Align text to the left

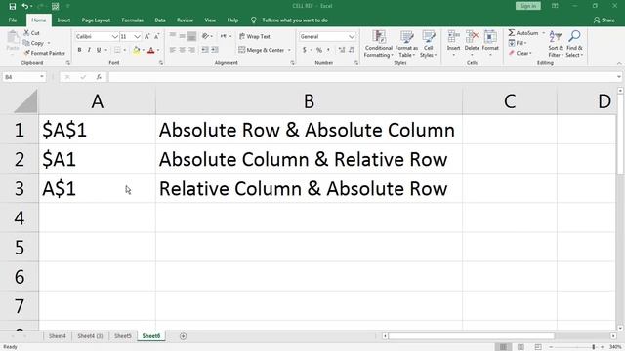point(173,50)
